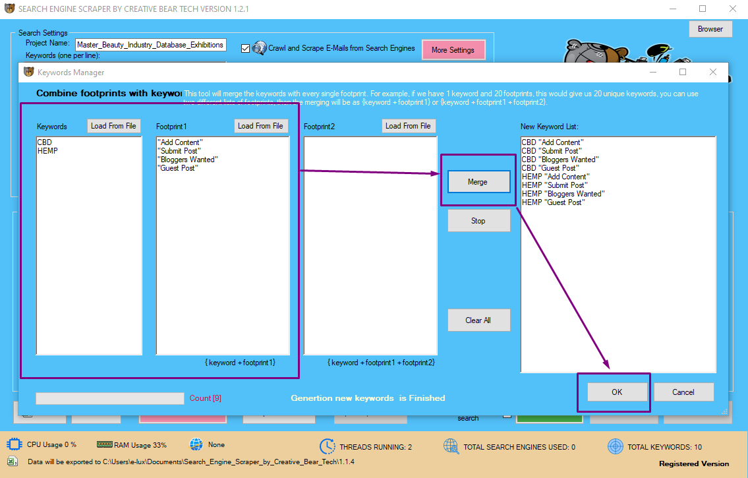Click inside the Keywords text box
This screenshot has width=748, height=478.
[x=89, y=246]
